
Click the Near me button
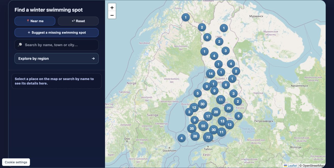[35, 21]
